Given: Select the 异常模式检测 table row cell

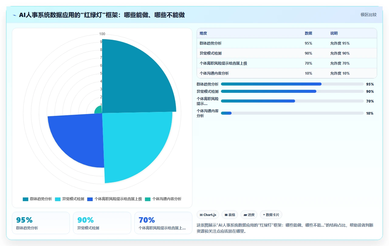Looking at the screenshot, I should click(x=211, y=53).
